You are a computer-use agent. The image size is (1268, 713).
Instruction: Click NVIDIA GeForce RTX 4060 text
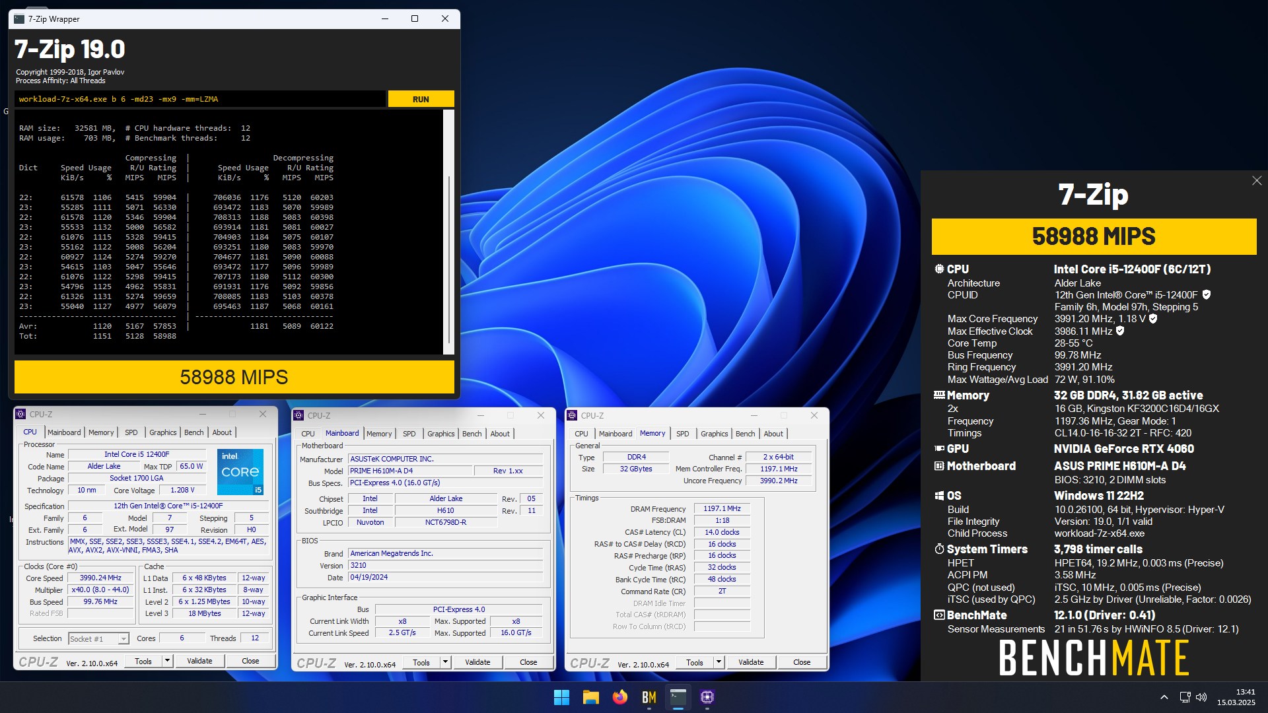click(x=1123, y=449)
